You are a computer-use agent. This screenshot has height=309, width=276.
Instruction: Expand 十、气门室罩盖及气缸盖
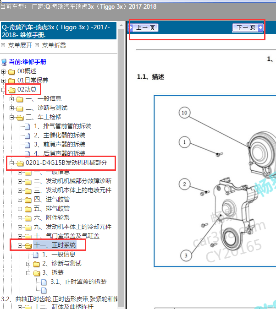[x=20, y=236]
